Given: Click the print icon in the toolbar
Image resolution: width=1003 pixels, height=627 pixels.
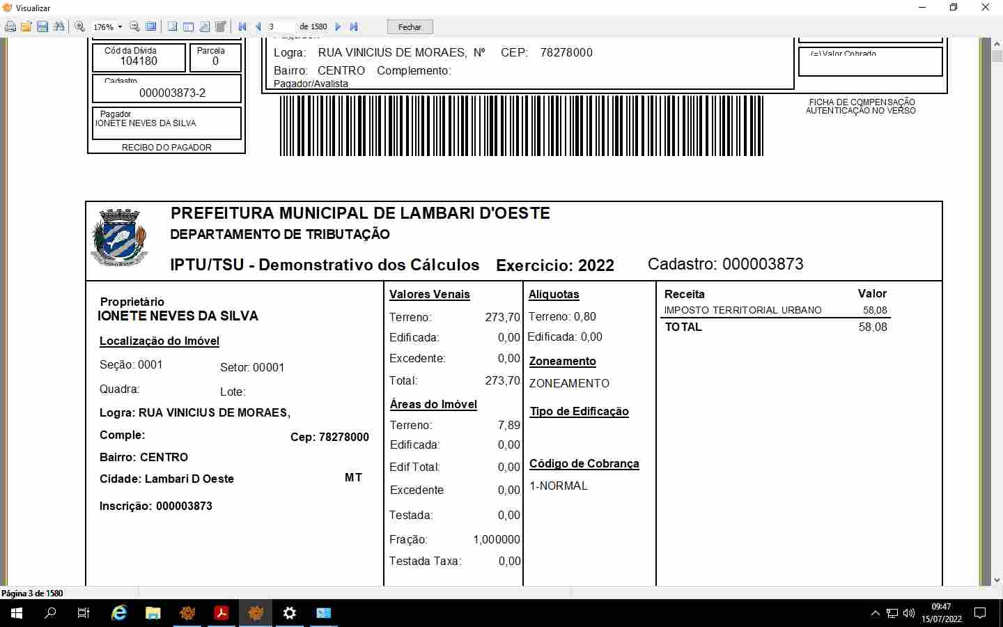Looking at the screenshot, I should 10,26.
